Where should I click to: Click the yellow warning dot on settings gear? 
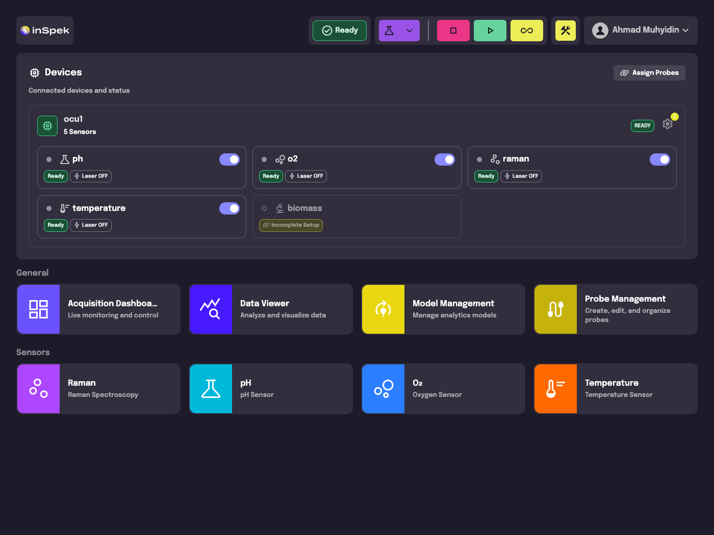(675, 117)
